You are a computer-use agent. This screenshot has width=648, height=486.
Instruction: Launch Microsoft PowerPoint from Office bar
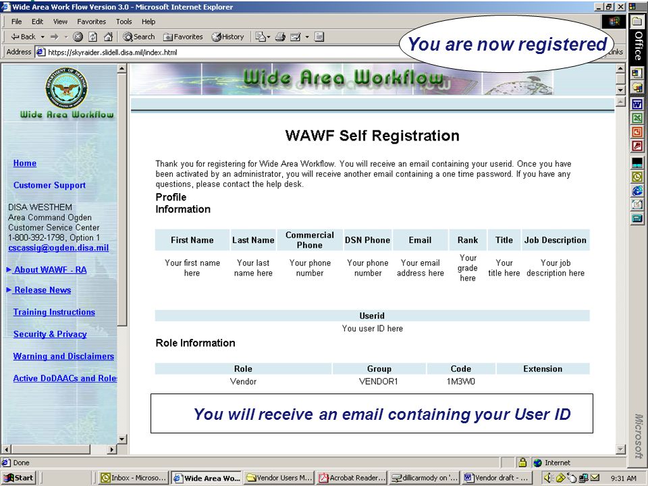637,132
